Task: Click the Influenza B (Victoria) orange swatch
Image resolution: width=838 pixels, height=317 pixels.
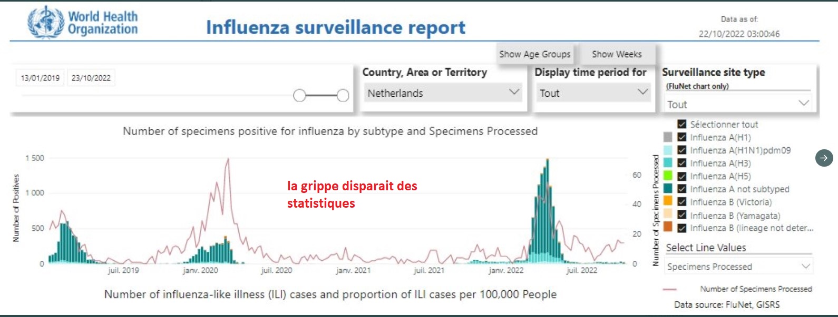Action: (x=668, y=202)
